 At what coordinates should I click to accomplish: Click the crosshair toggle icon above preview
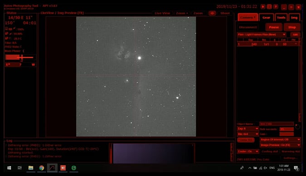(212, 13)
